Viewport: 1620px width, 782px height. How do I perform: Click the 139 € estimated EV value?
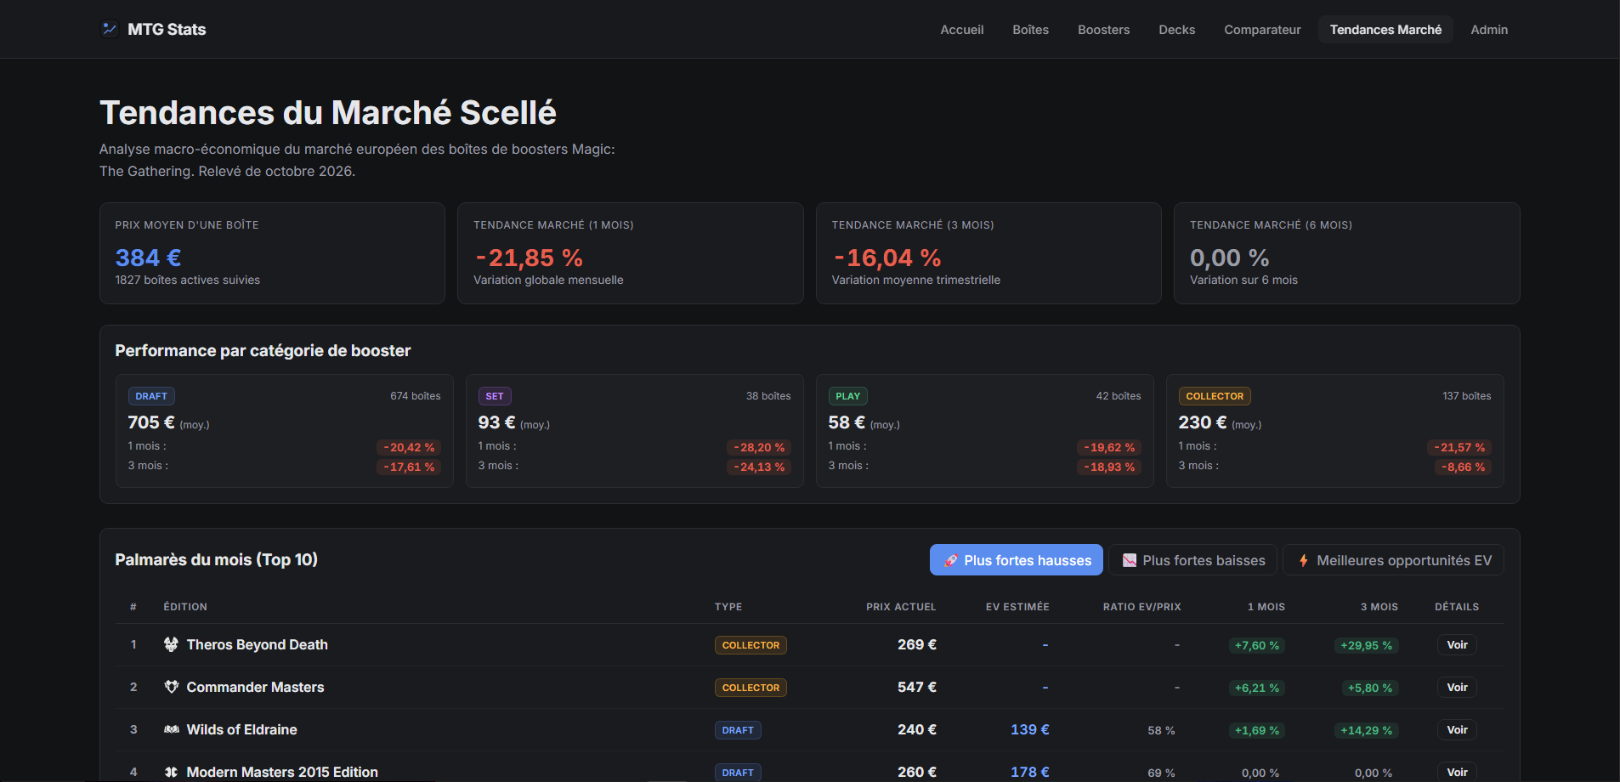[x=1029, y=729]
